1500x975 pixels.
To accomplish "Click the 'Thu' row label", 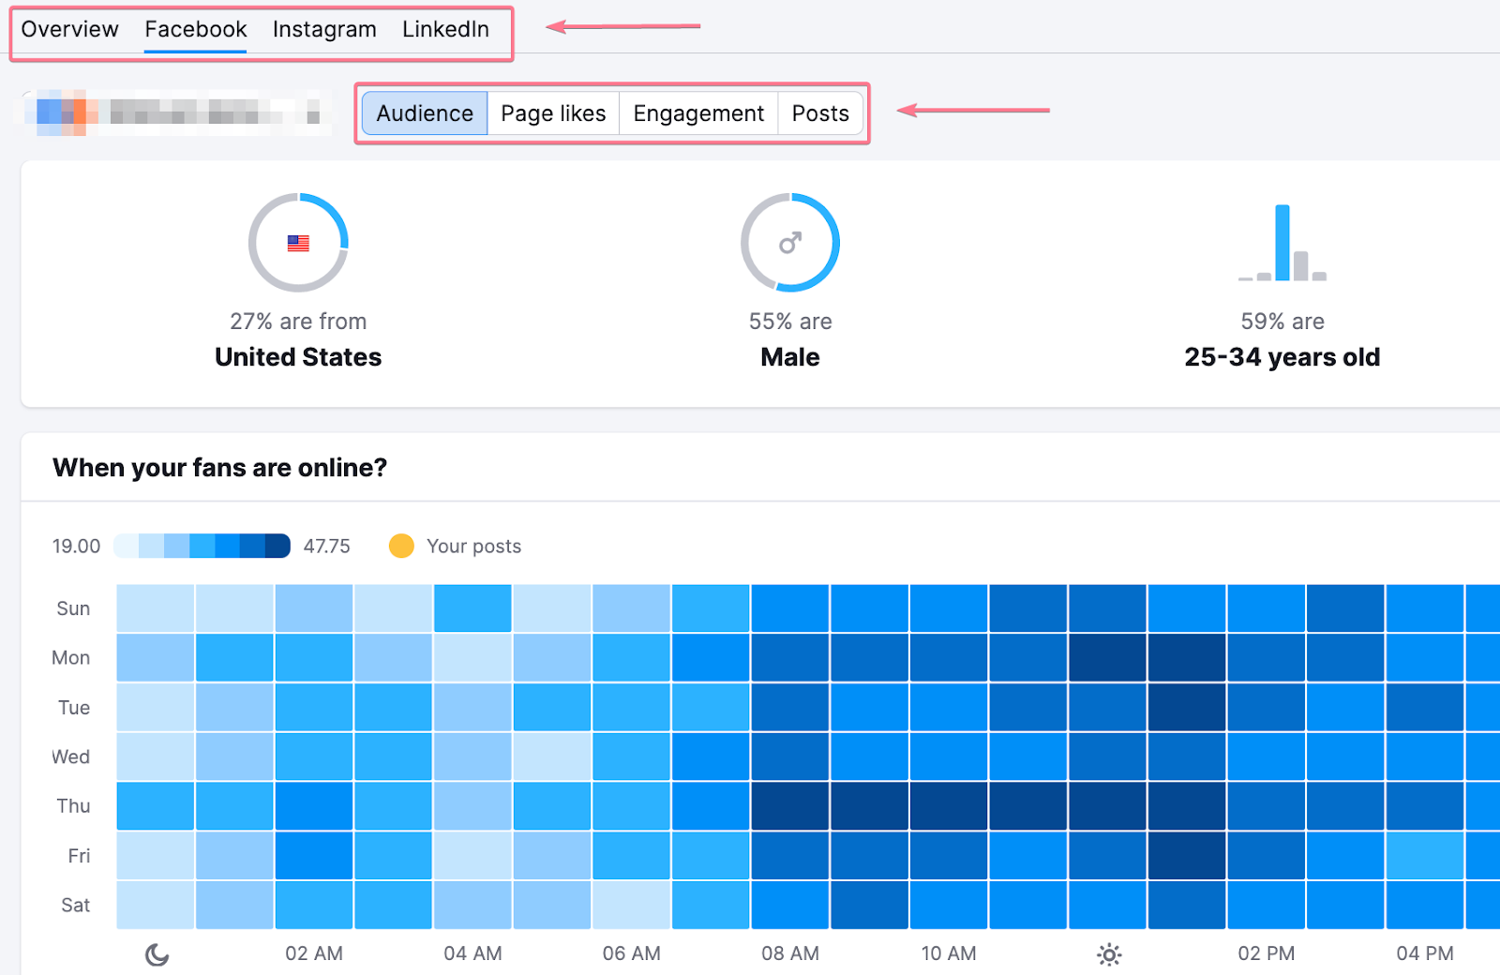I will (x=73, y=806).
